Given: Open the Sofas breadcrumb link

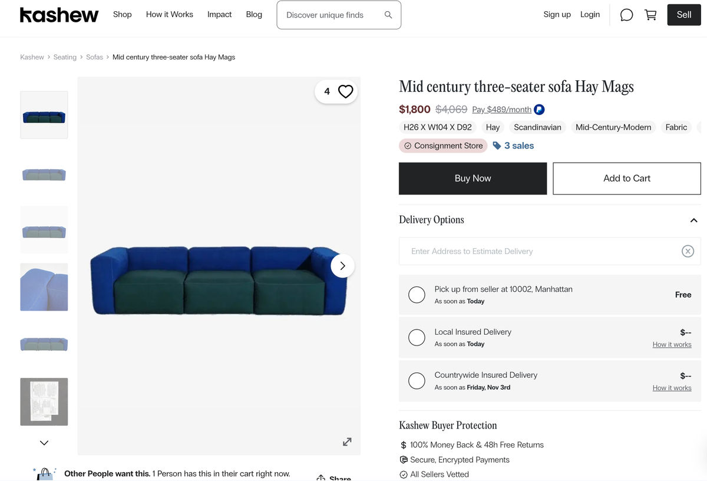Looking at the screenshot, I should point(94,57).
